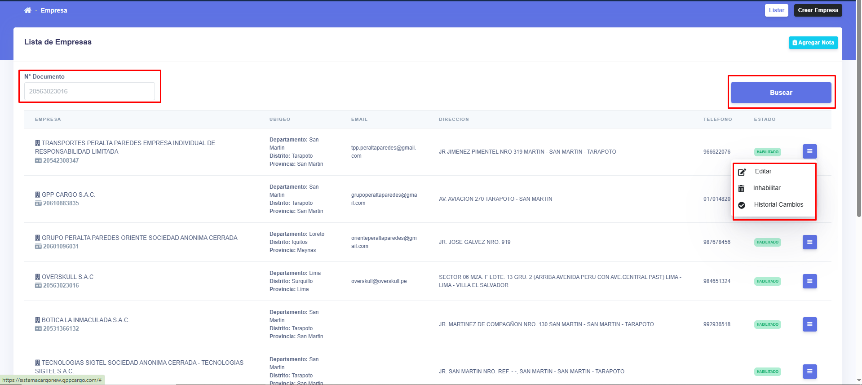
Task: Click the Historial Cambios check icon
Action: (x=742, y=205)
